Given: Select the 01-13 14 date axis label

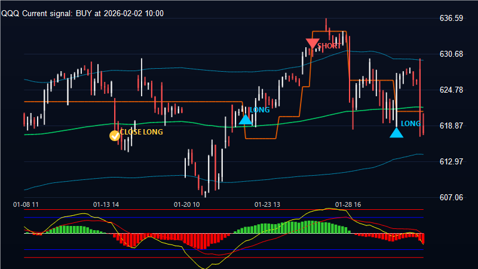Looking at the screenshot, I should (106, 204).
